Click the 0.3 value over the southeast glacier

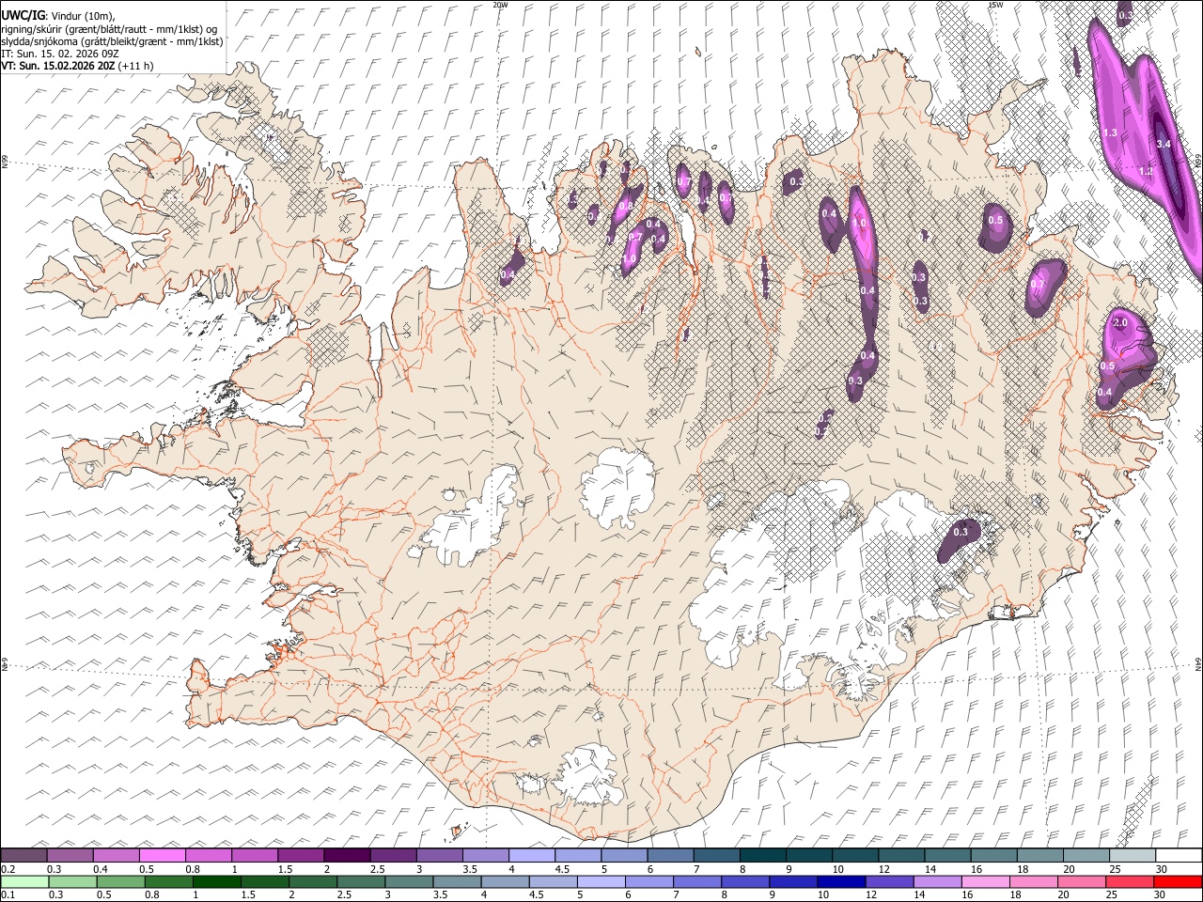click(961, 532)
